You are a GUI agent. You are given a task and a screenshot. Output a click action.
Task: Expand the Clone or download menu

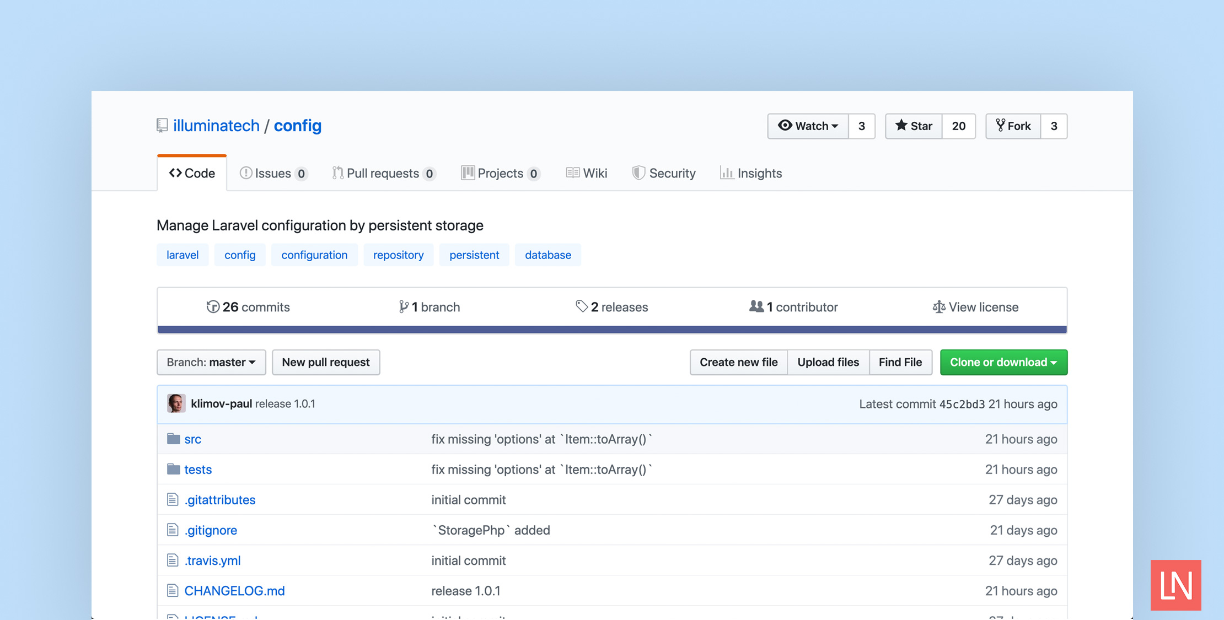(1003, 362)
